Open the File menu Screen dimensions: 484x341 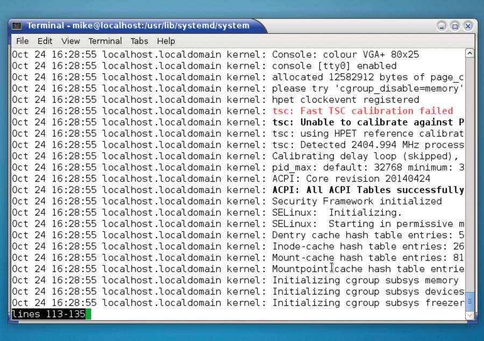22,41
